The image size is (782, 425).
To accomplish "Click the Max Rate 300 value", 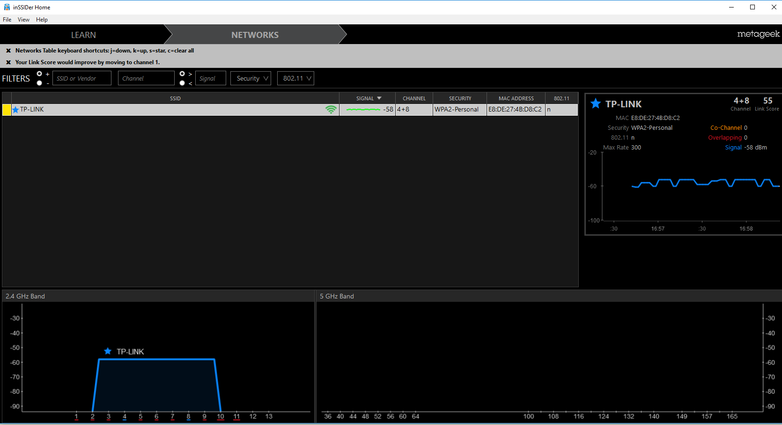I will coord(636,148).
